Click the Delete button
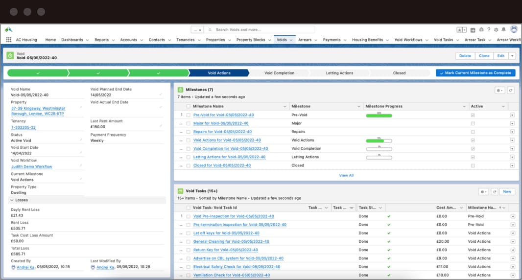 coord(465,56)
